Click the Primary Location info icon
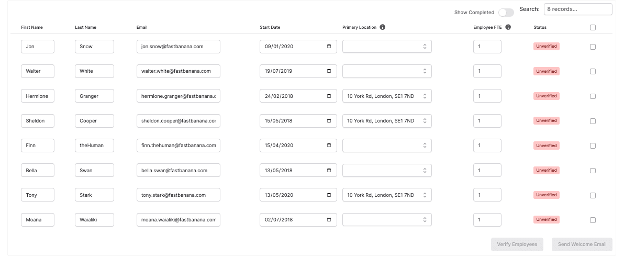 pyautogui.click(x=383, y=27)
